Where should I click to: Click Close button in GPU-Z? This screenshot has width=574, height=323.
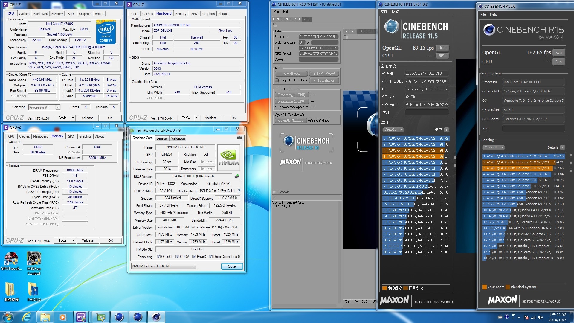[232, 266]
